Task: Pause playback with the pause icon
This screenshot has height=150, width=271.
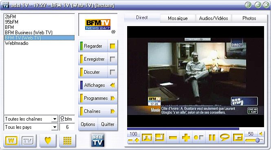Action: coord(212,137)
